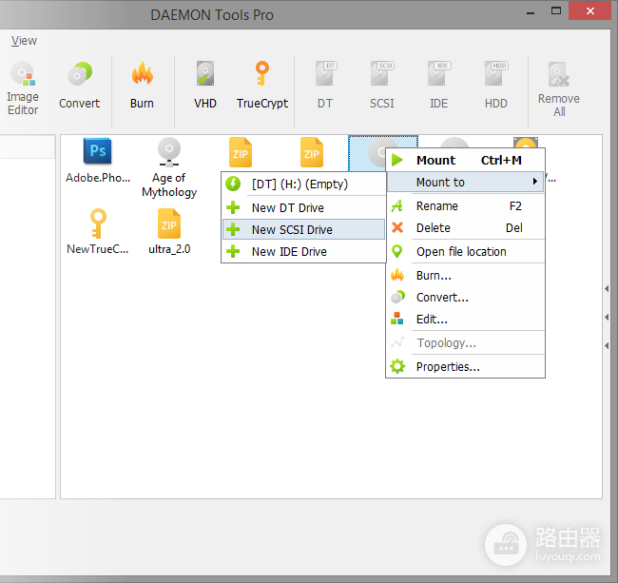The width and height of the screenshot is (618, 583).
Task: Choose Burn... in the context menu
Action: pos(466,275)
